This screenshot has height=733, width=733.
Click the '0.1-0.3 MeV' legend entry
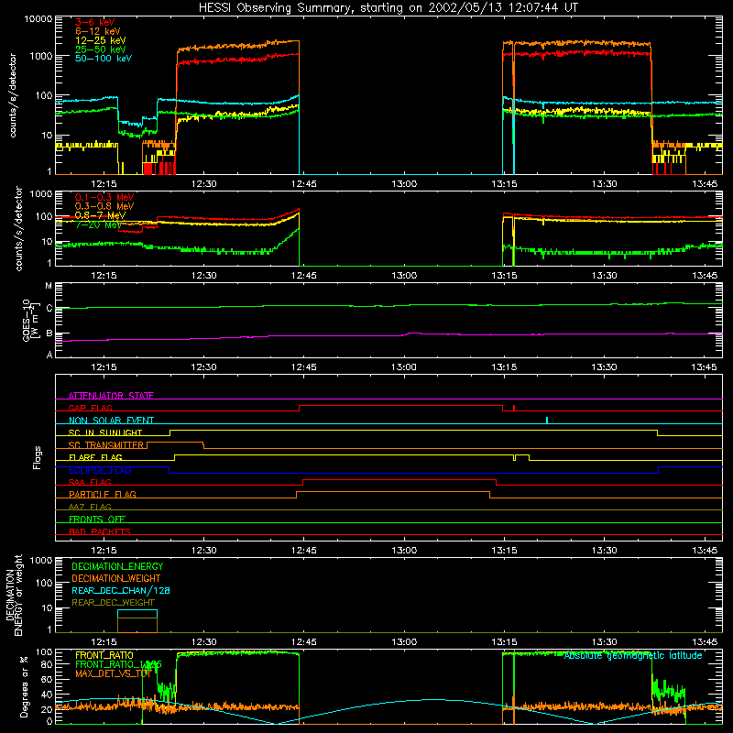(x=104, y=197)
